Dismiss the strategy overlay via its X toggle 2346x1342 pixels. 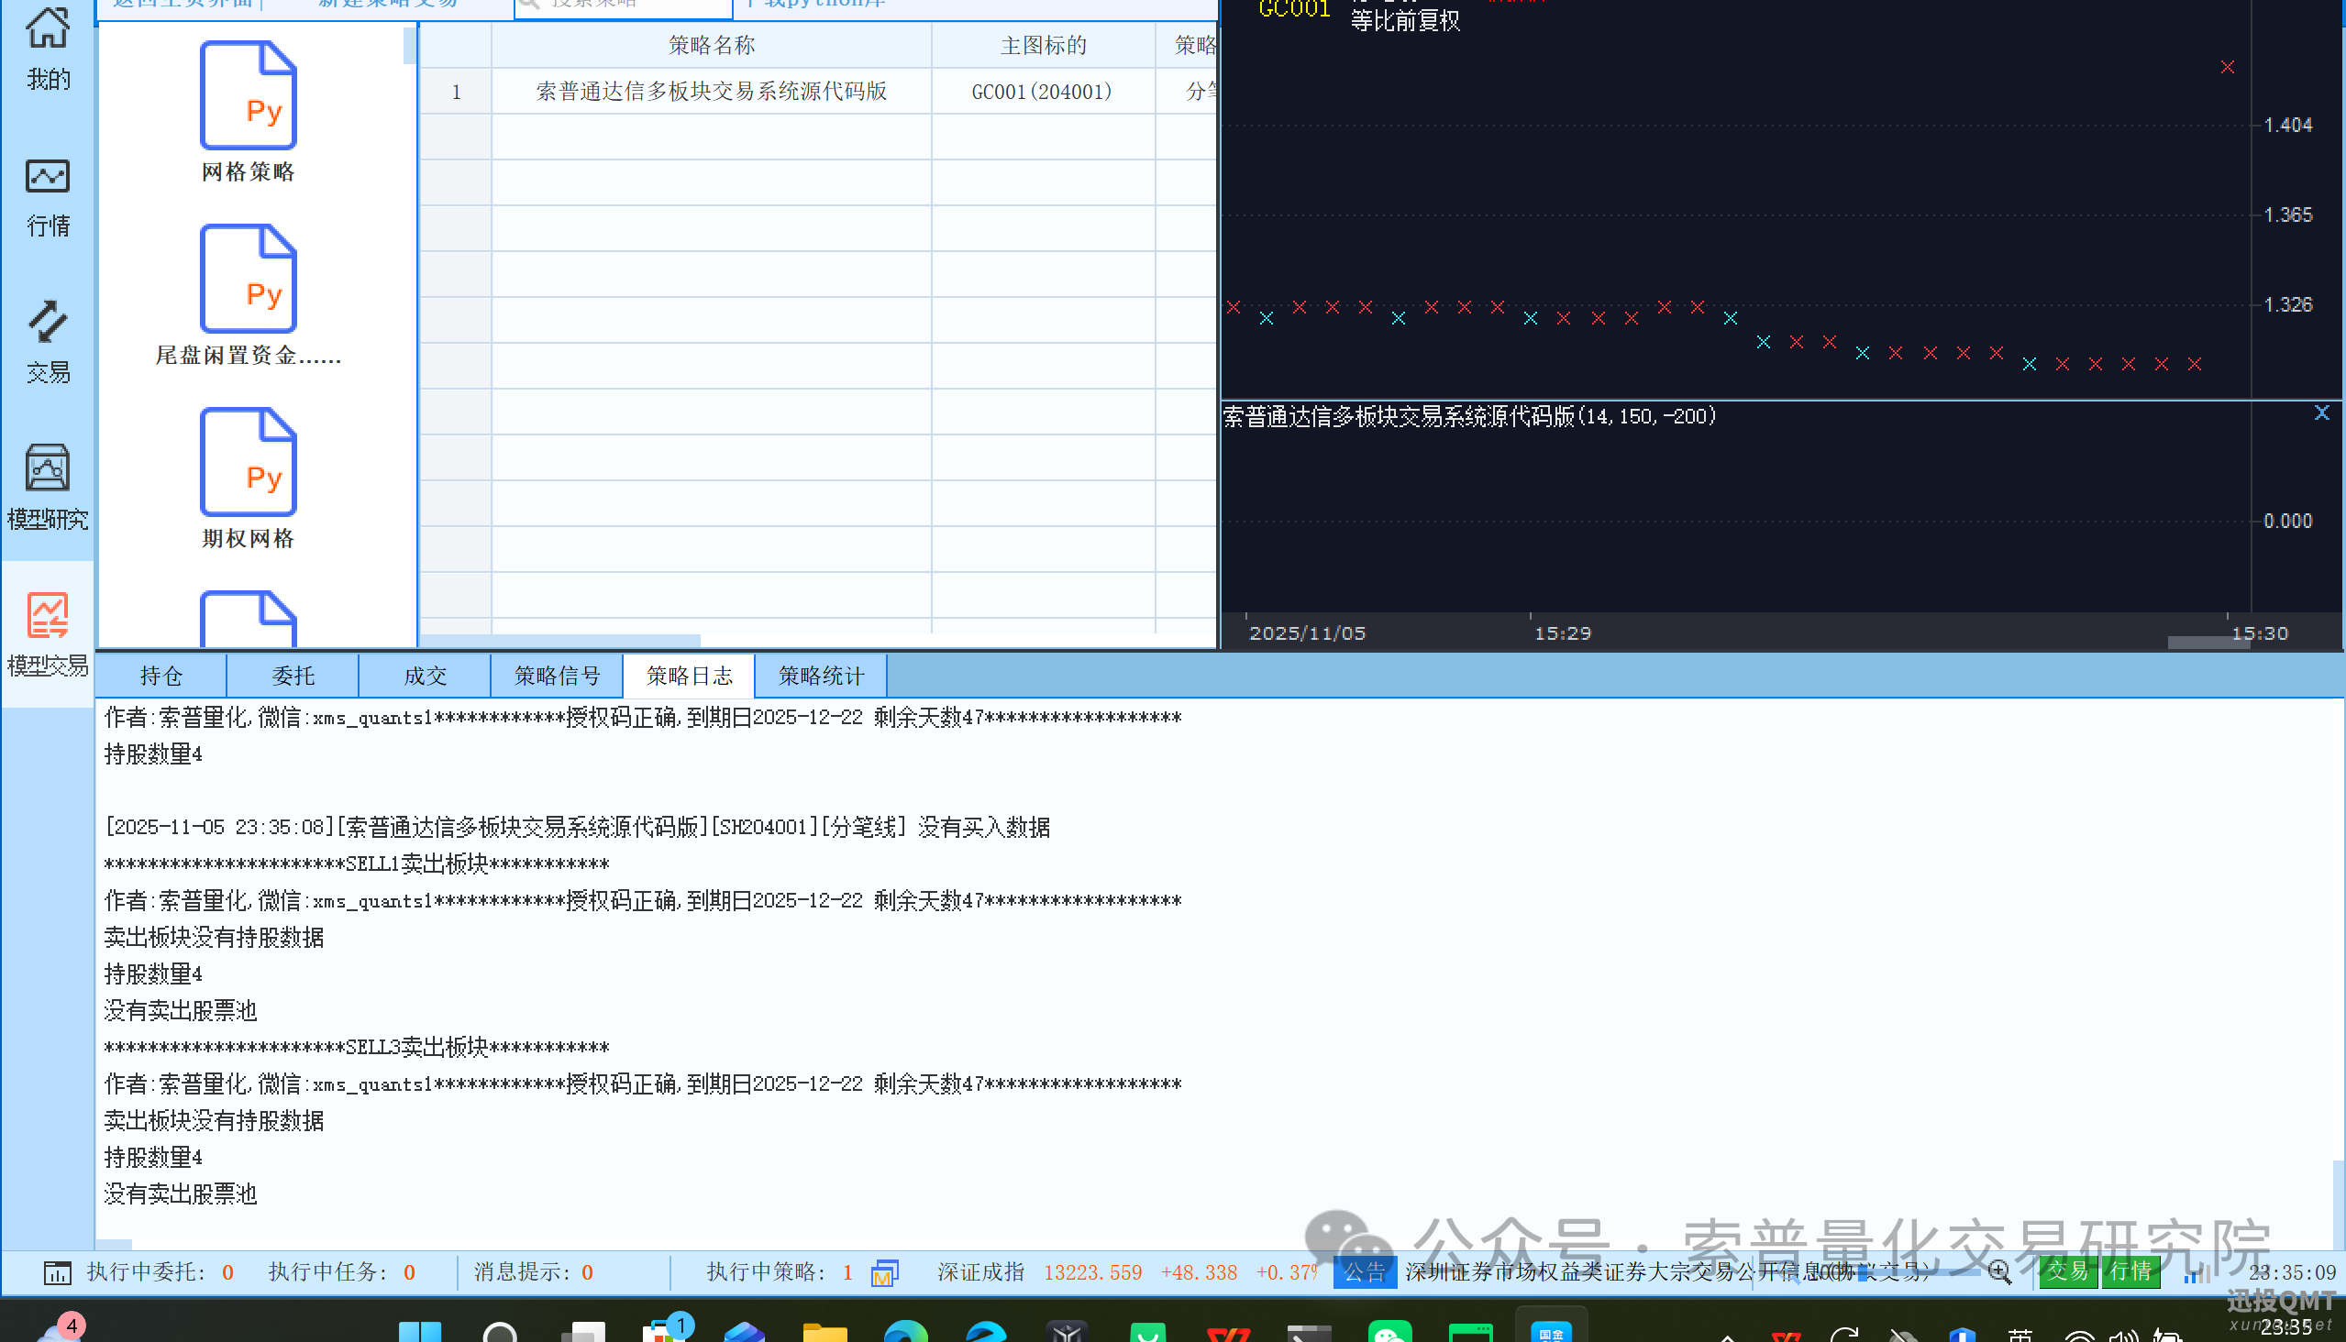(2322, 412)
